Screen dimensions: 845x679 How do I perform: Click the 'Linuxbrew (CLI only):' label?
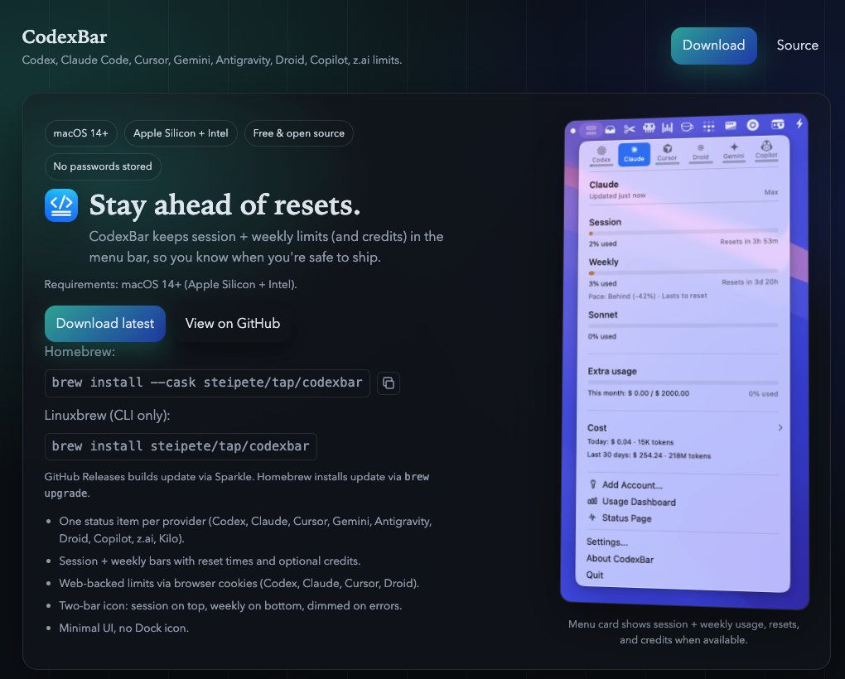[107, 415]
